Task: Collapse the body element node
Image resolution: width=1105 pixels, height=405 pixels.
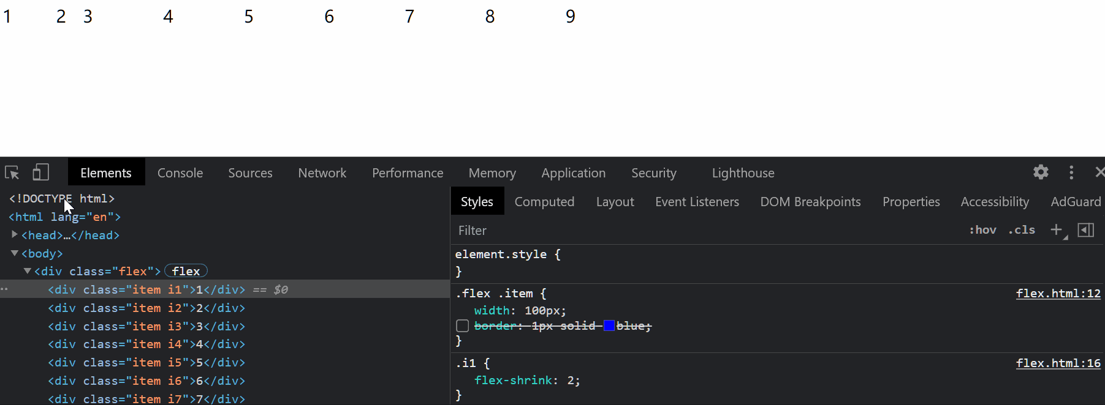Action: click(x=15, y=253)
